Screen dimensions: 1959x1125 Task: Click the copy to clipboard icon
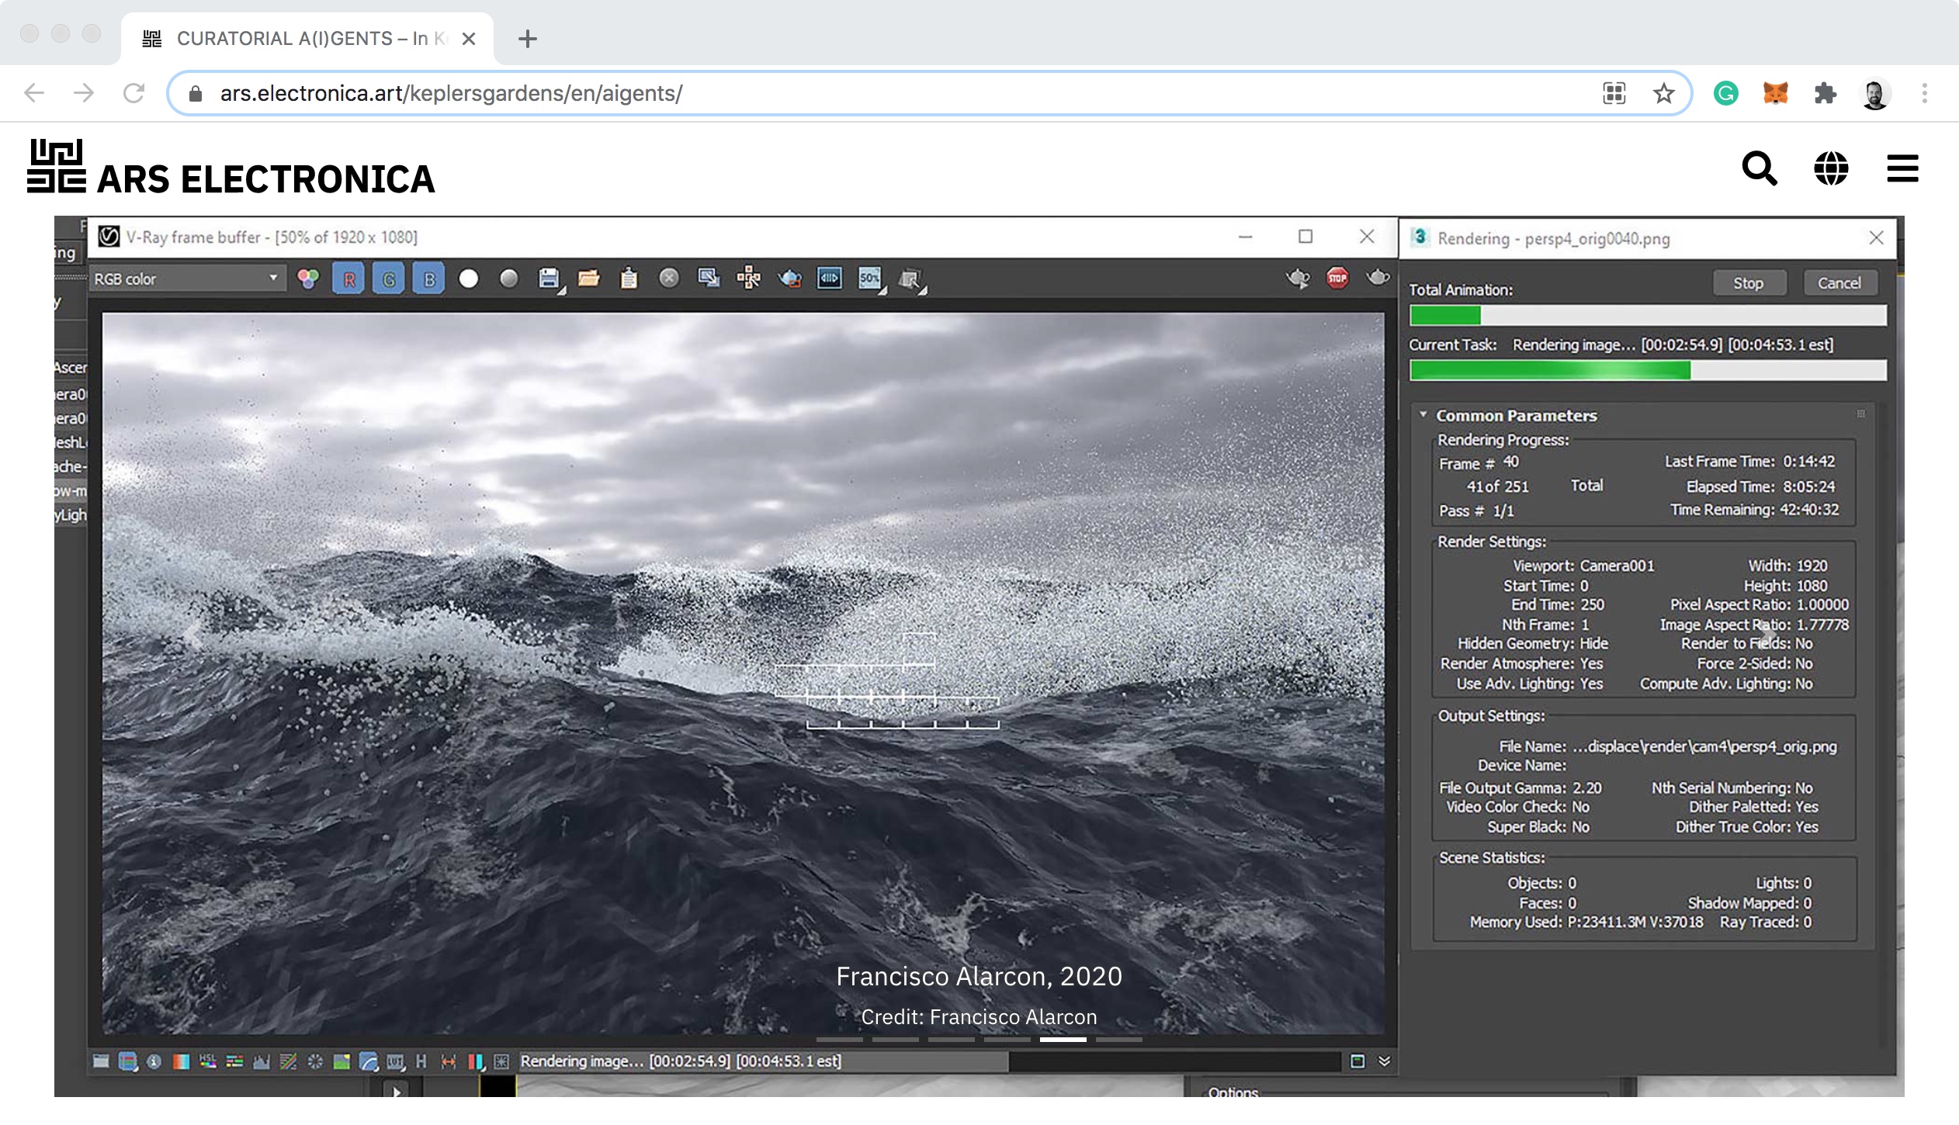point(629,279)
